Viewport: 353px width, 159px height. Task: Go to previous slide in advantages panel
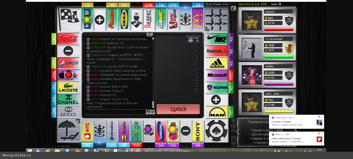click(238, 132)
